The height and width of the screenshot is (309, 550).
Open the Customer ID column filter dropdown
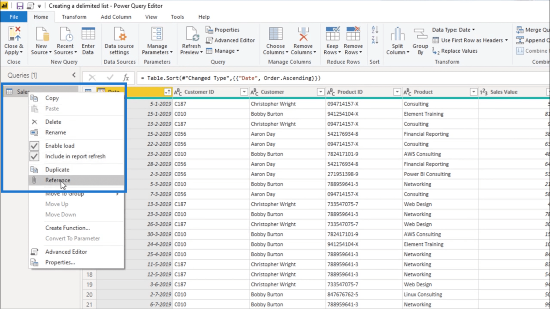pos(244,92)
